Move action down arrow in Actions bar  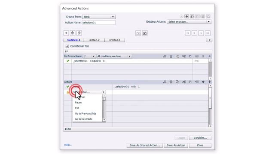coord(210,82)
